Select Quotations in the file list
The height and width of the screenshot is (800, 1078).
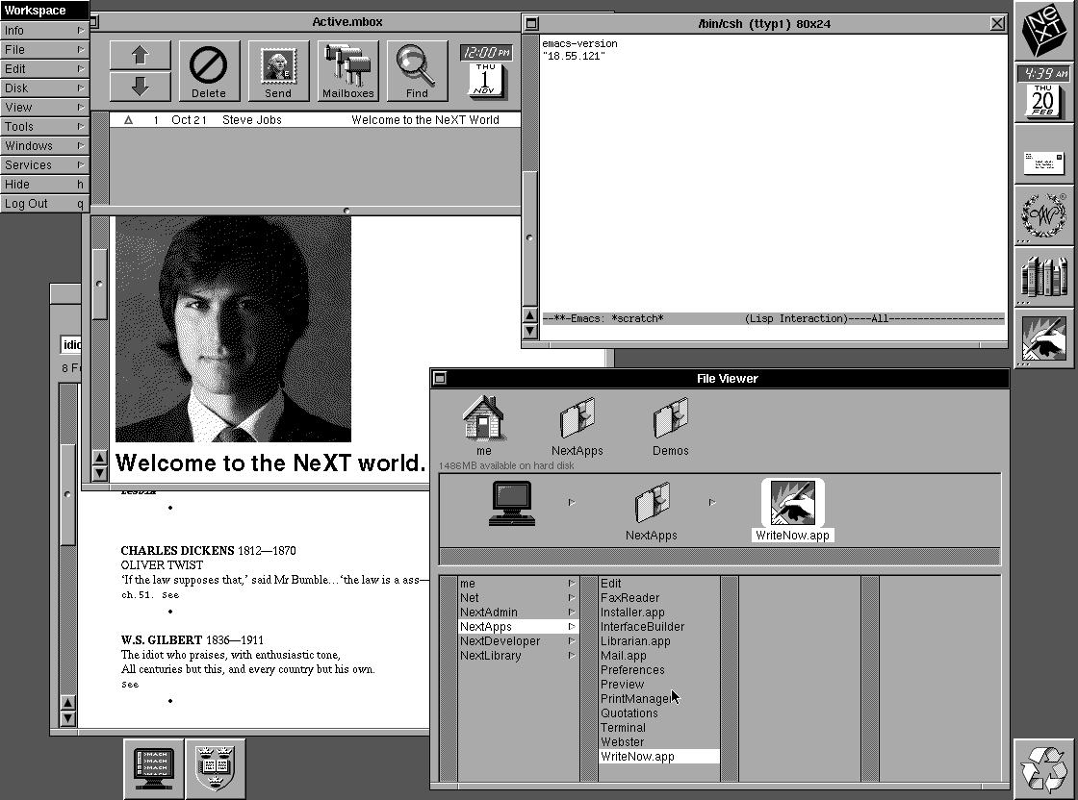(x=659, y=713)
